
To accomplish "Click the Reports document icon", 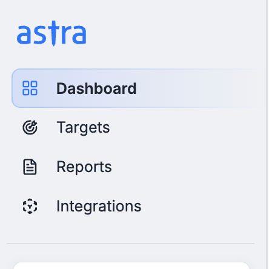I will click(x=30, y=167).
